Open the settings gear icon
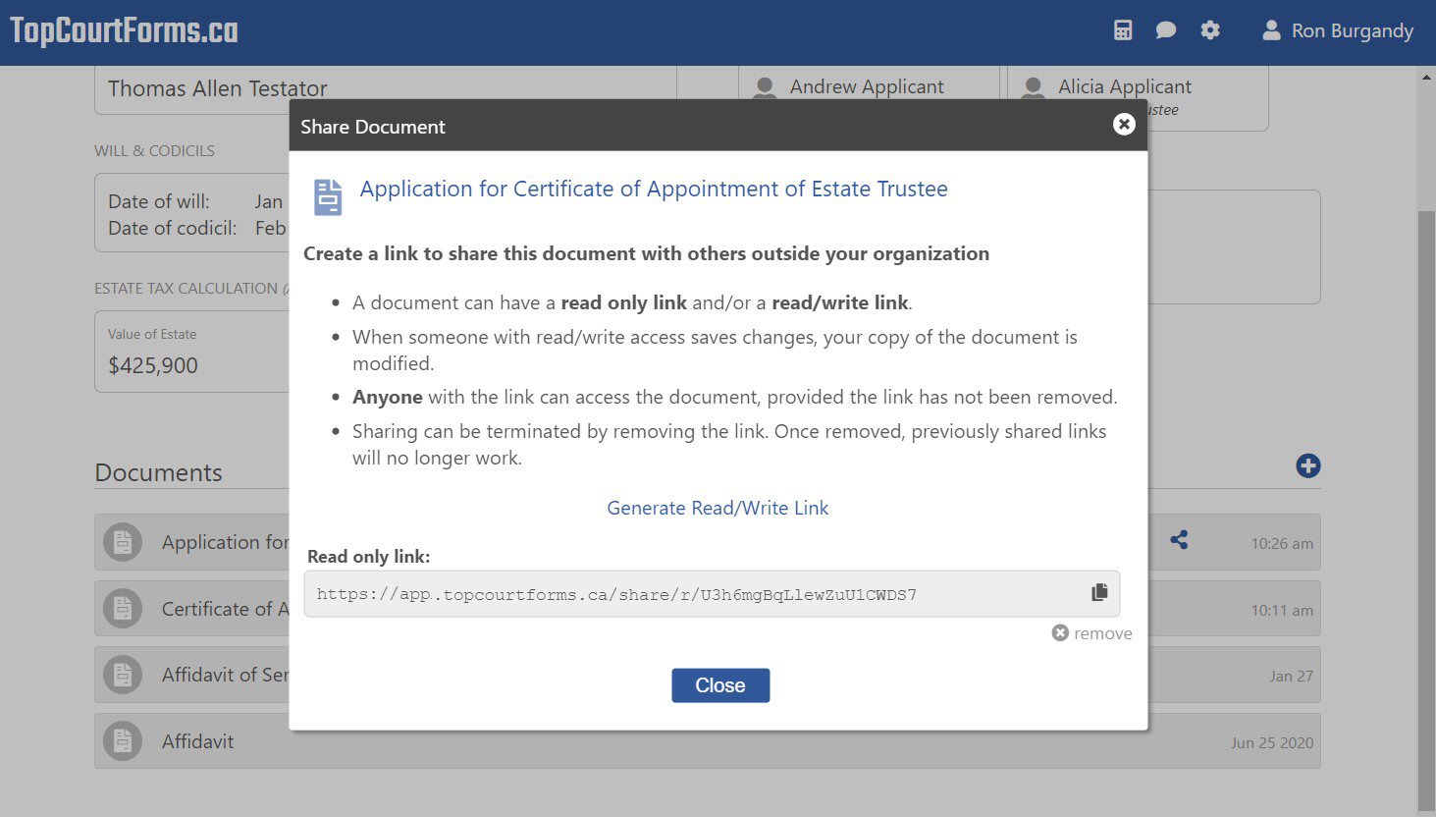 pos(1210,30)
